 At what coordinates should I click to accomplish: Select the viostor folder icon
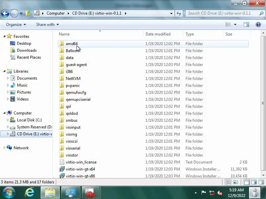tap(62, 155)
